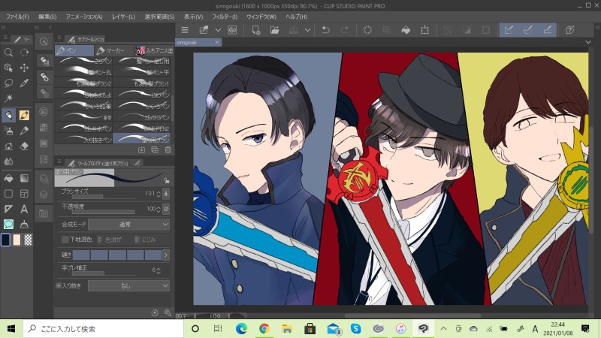This screenshot has height=338, width=601.
Task: Toggle snap to special ruler button
Action: [528, 30]
